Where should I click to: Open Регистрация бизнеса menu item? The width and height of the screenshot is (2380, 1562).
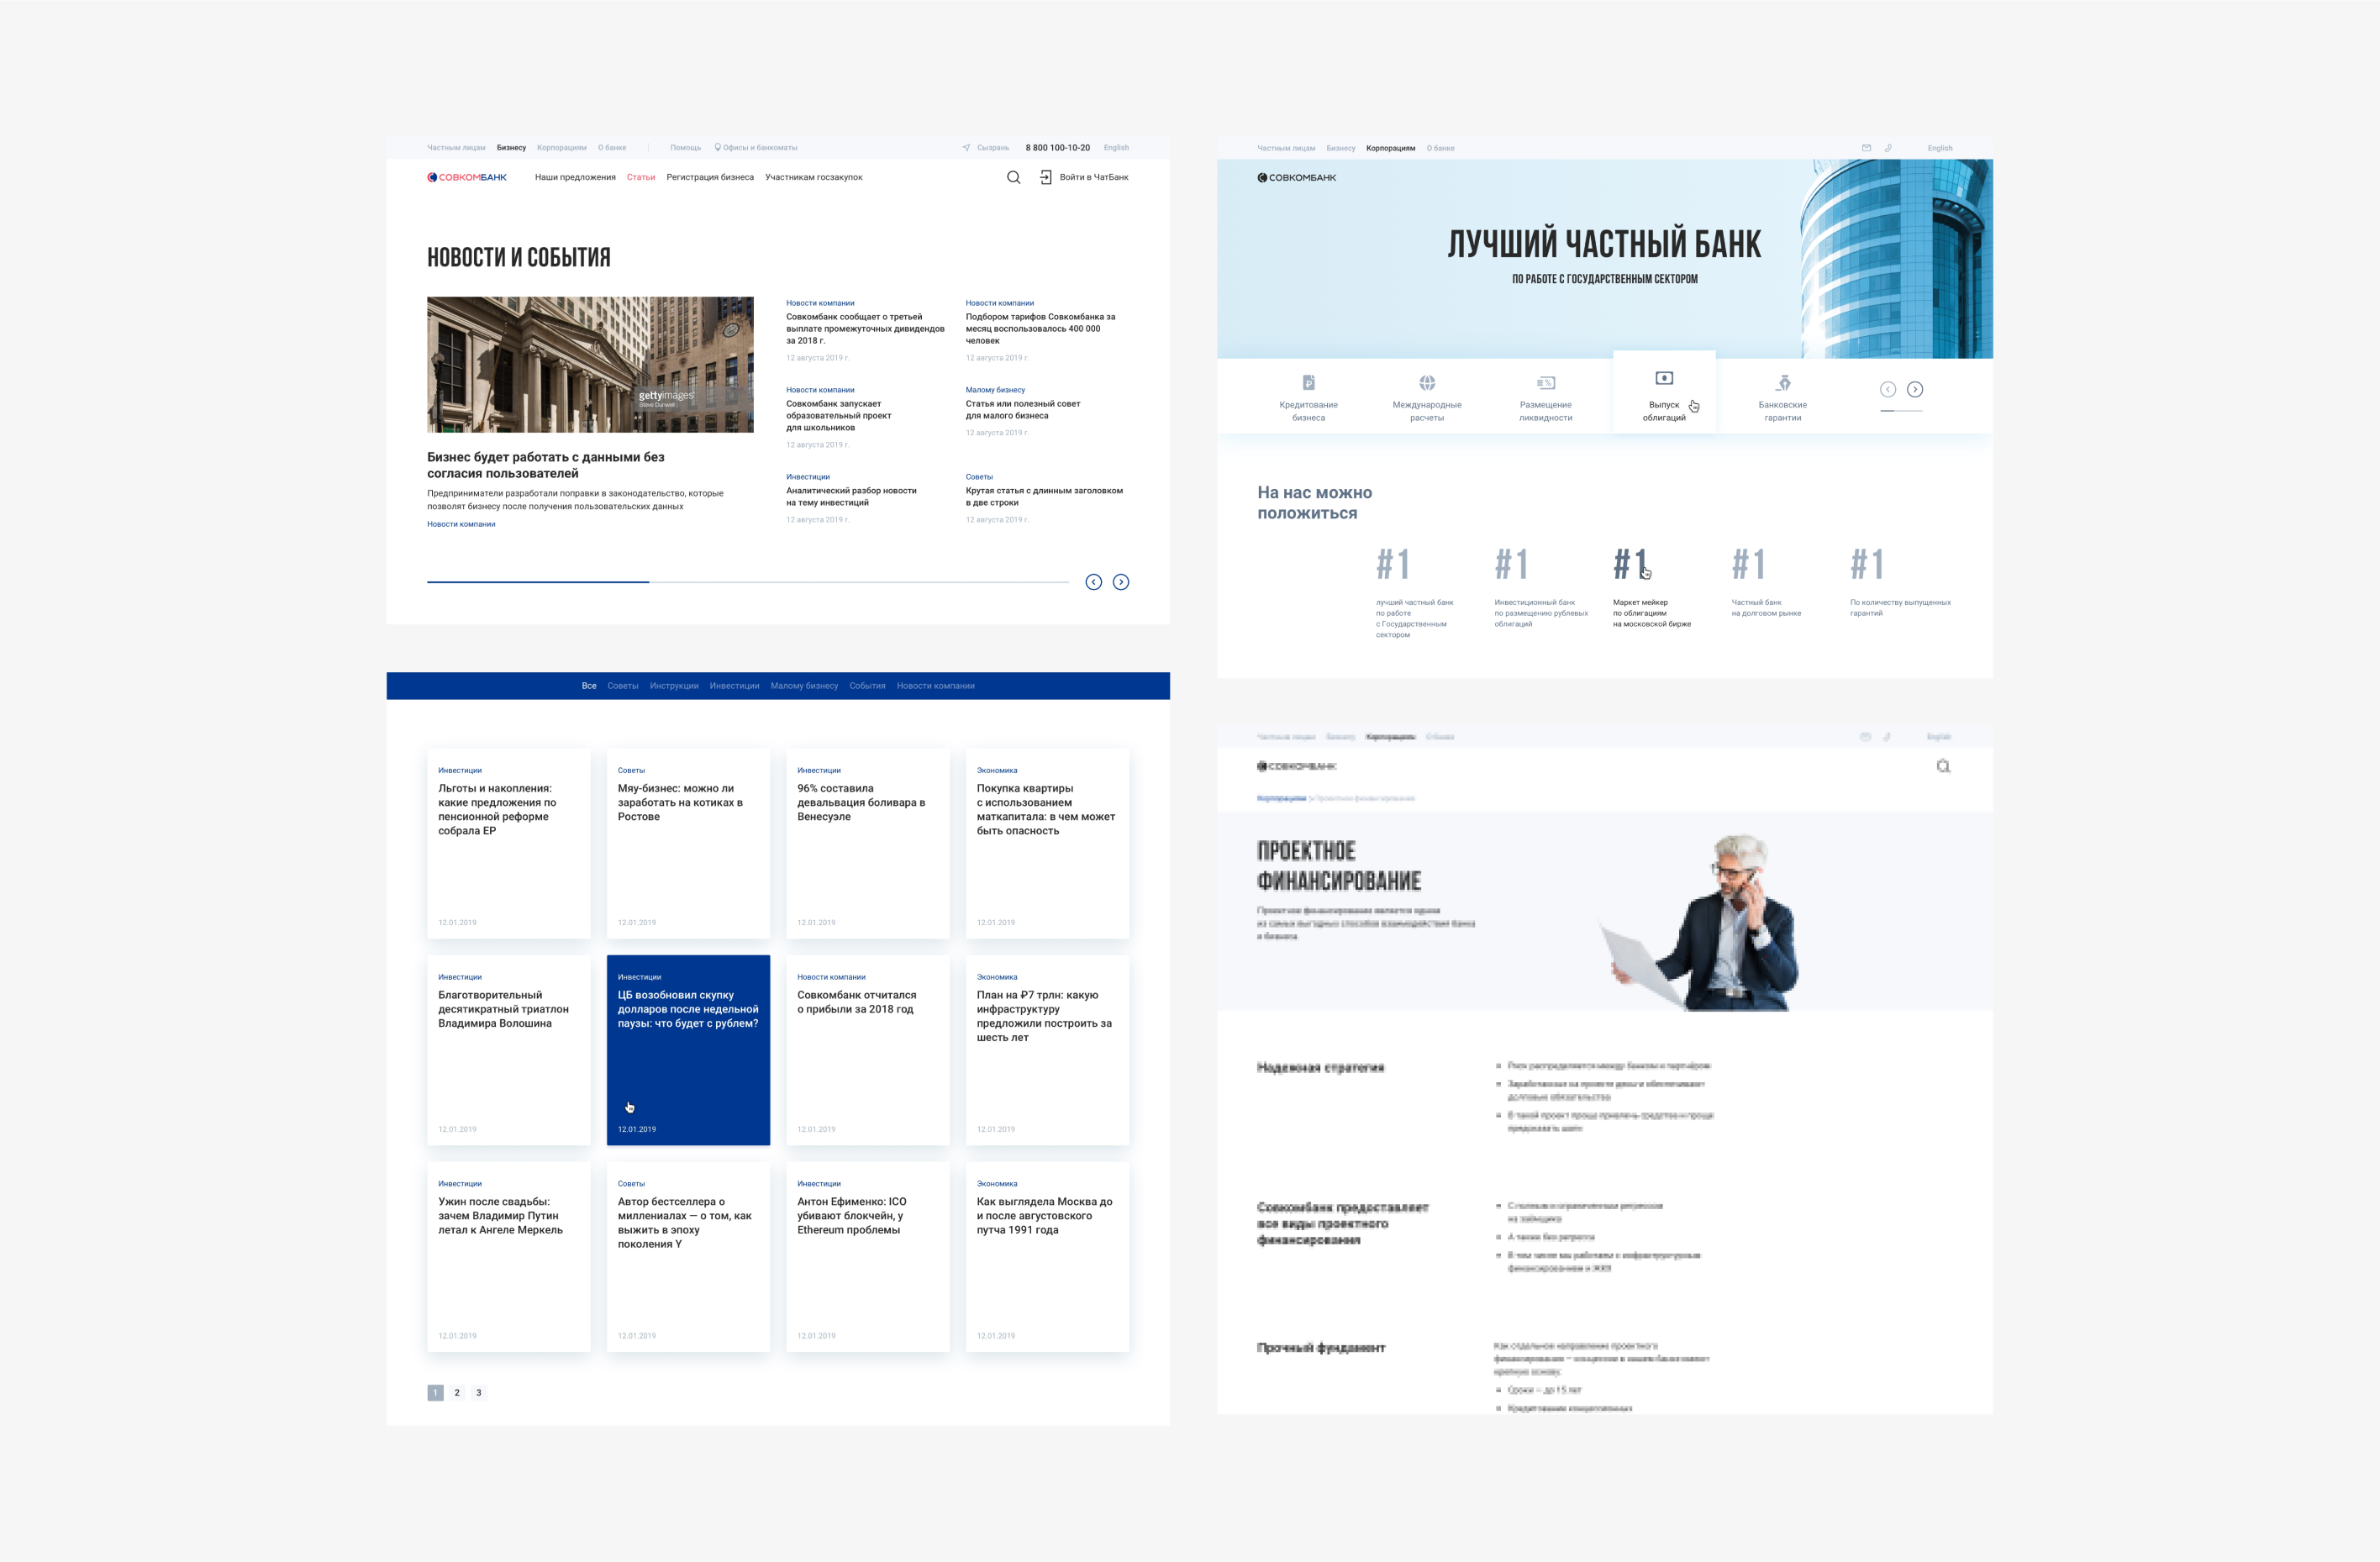(710, 177)
